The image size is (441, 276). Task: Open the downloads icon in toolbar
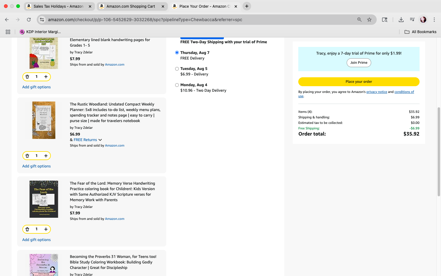401,20
